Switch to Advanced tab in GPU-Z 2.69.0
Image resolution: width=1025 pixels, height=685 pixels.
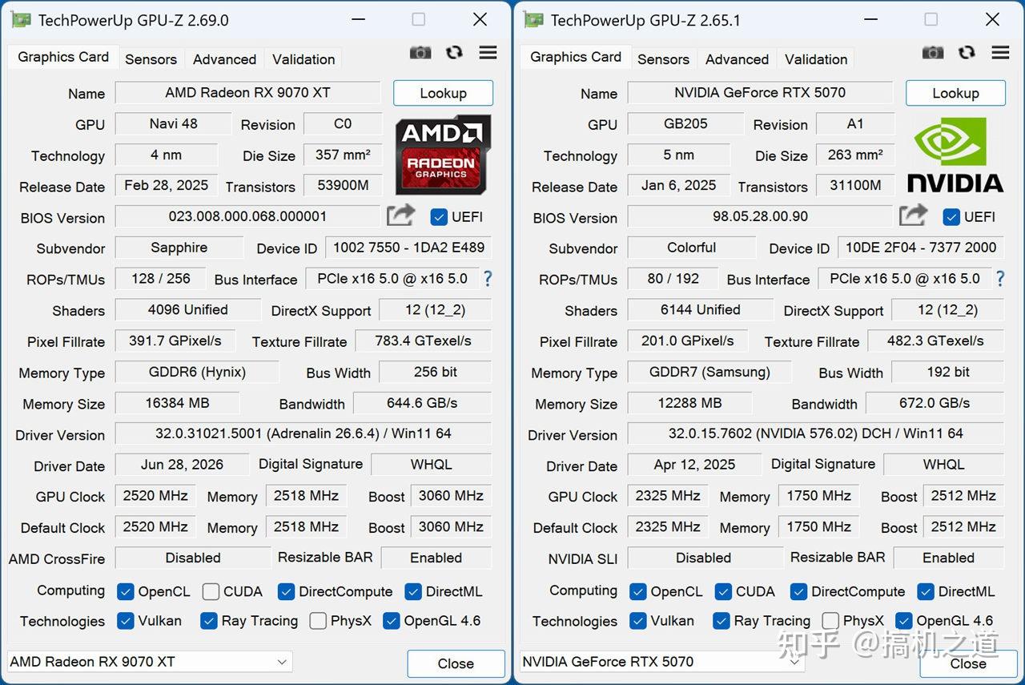[224, 59]
